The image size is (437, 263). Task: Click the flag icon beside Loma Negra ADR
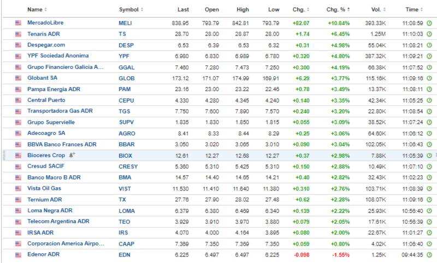click(18, 211)
